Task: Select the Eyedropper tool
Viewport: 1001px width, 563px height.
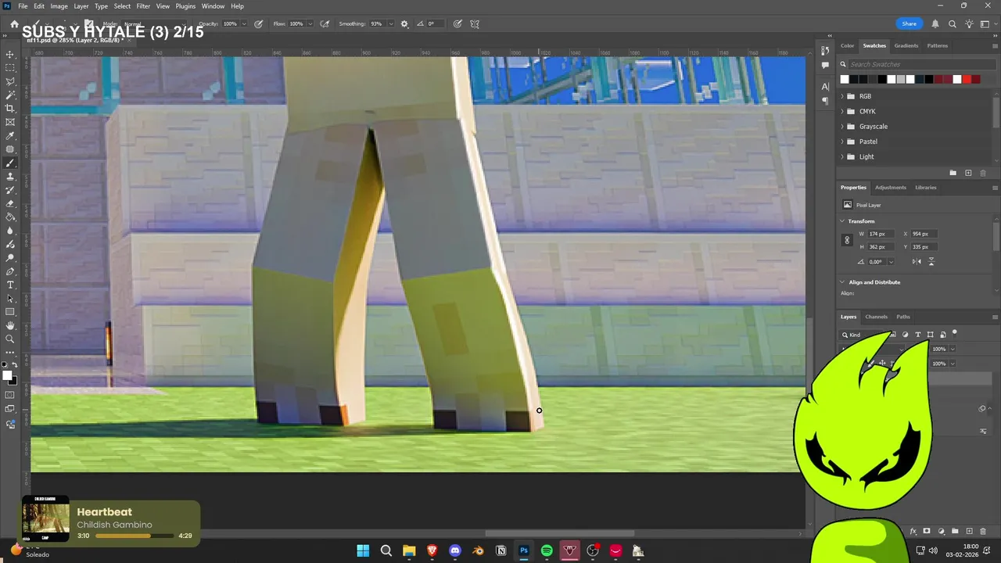Action: [x=10, y=136]
